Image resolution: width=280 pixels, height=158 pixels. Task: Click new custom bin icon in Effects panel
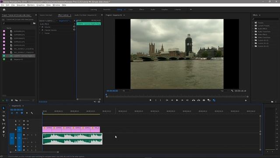[272, 102]
